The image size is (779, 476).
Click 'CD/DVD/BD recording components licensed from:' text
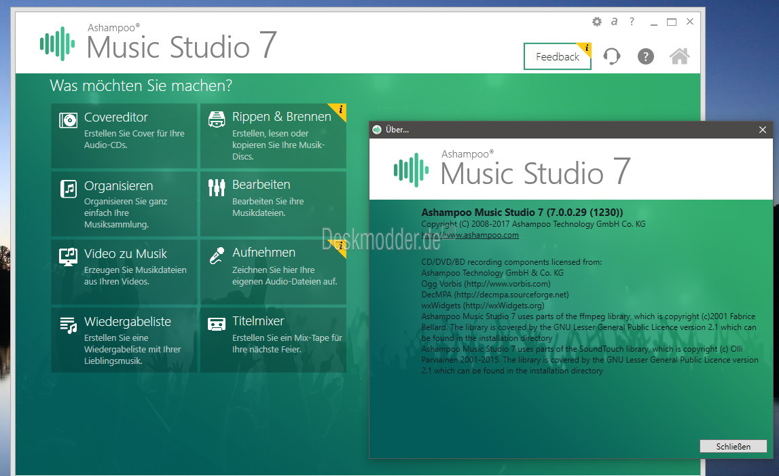511,262
